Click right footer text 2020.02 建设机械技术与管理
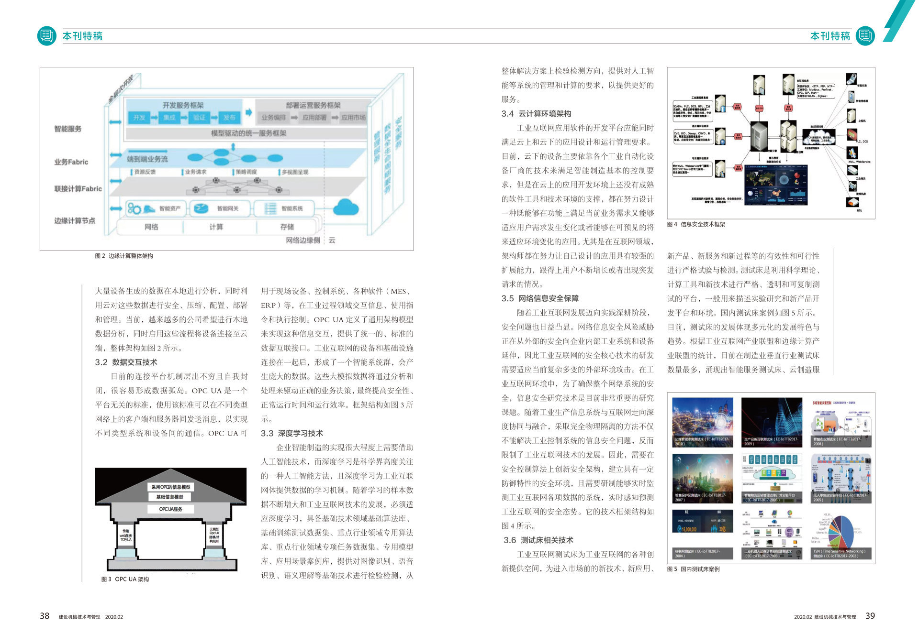This screenshot has height=623, width=919. tap(825, 617)
